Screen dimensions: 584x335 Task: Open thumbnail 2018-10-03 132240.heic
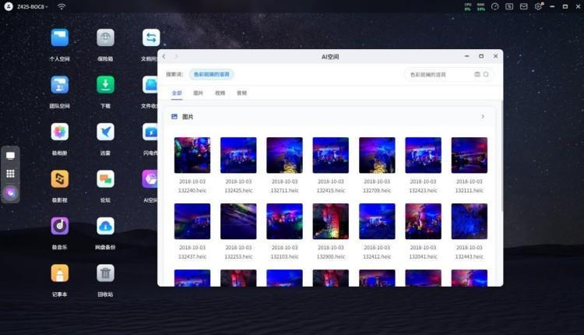coord(192,155)
